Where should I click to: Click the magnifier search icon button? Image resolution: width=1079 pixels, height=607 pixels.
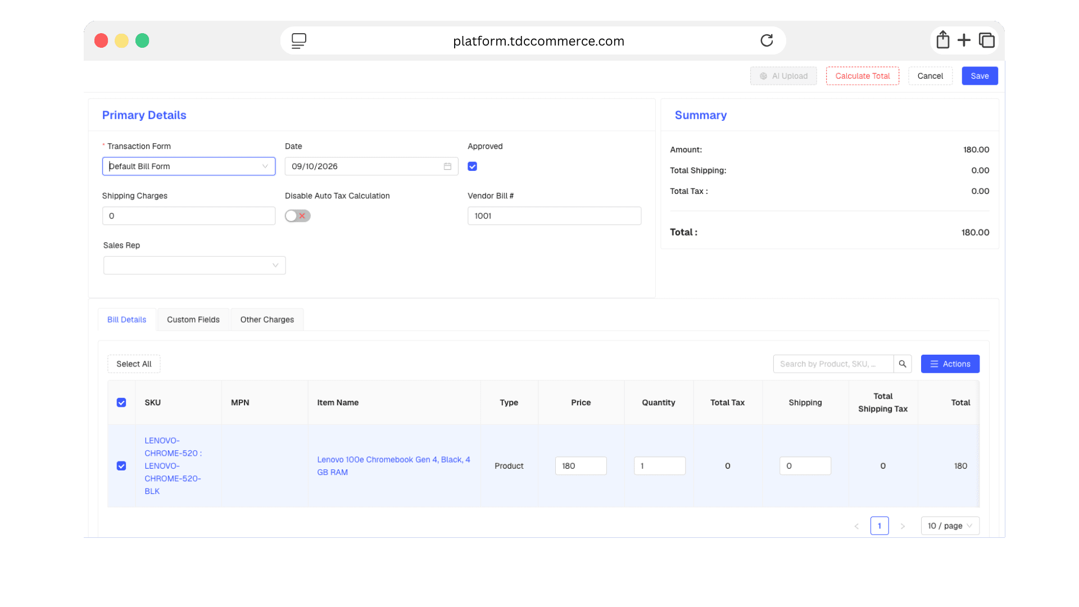[903, 364]
